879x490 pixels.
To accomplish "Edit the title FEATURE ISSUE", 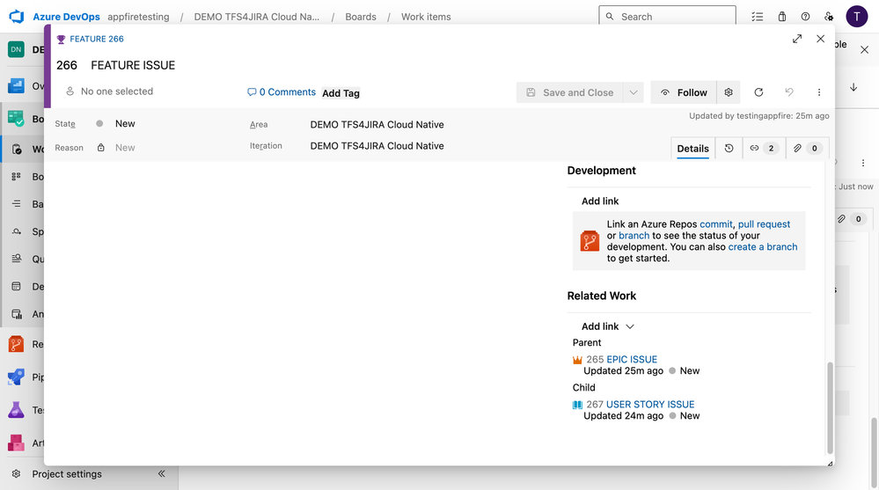I will coord(133,66).
